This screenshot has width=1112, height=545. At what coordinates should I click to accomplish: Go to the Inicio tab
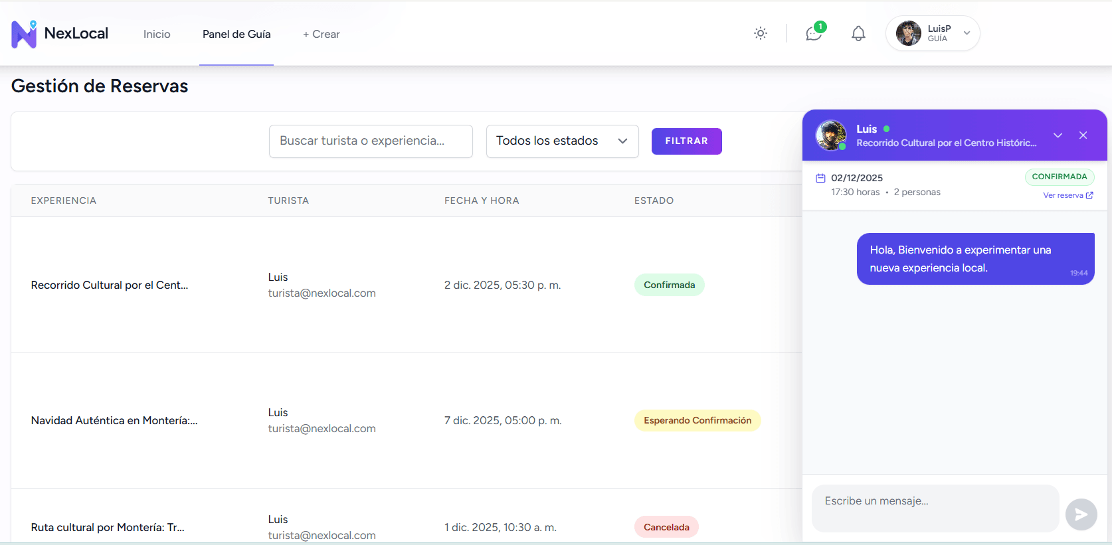(x=157, y=34)
